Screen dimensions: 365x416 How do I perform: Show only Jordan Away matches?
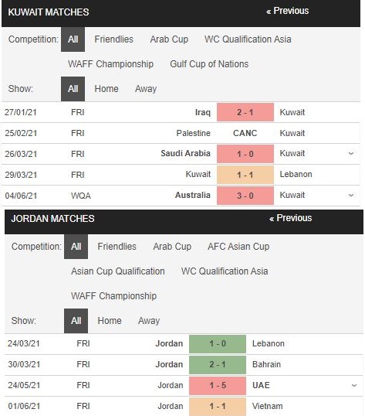(149, 320)
